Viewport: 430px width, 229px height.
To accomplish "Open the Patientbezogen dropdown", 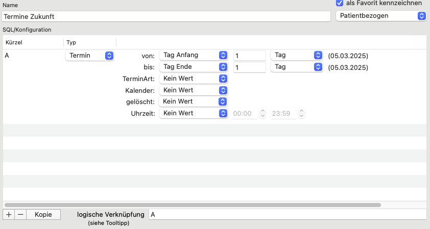I will (381, 16).
